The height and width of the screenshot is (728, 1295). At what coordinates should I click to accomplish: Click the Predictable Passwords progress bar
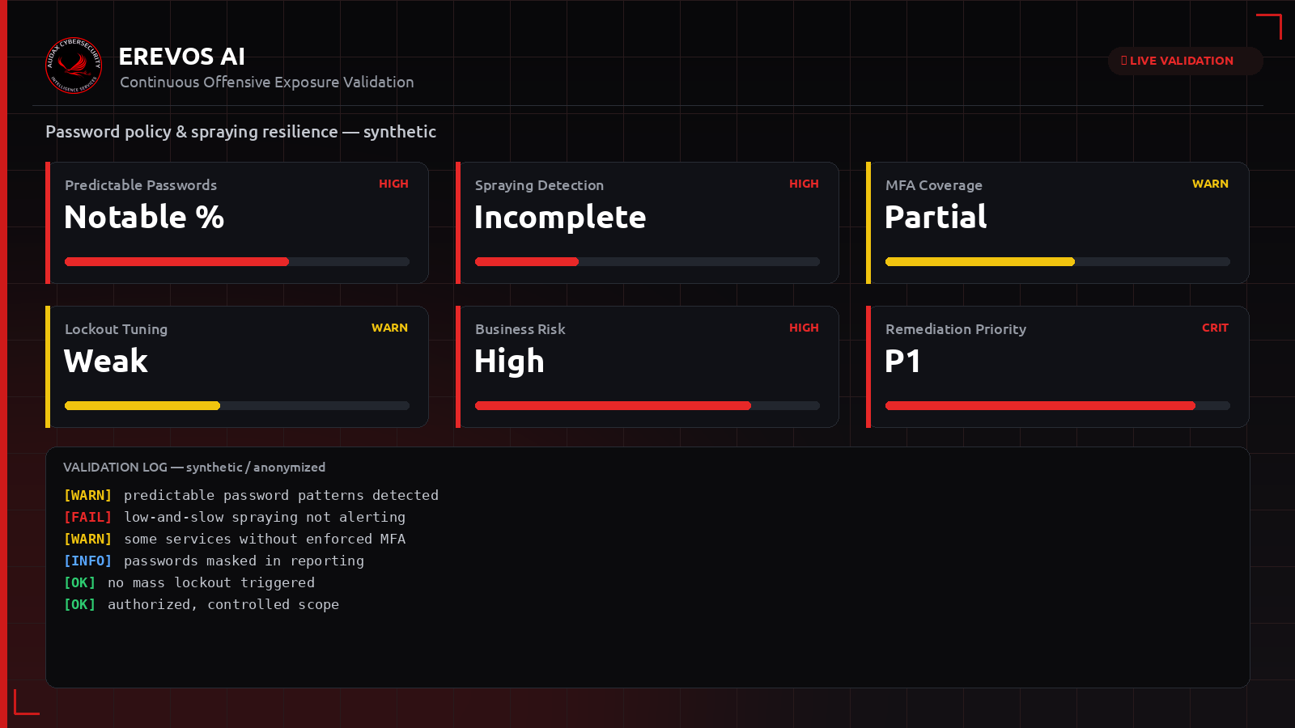237,261
